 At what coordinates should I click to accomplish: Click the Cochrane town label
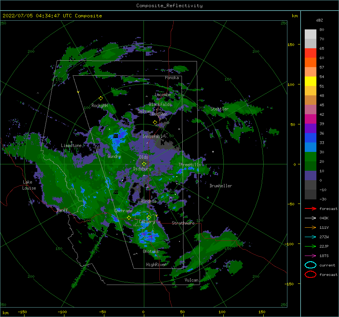click(x=123, y=211)
